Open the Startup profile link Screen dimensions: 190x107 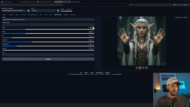[99, 73]
